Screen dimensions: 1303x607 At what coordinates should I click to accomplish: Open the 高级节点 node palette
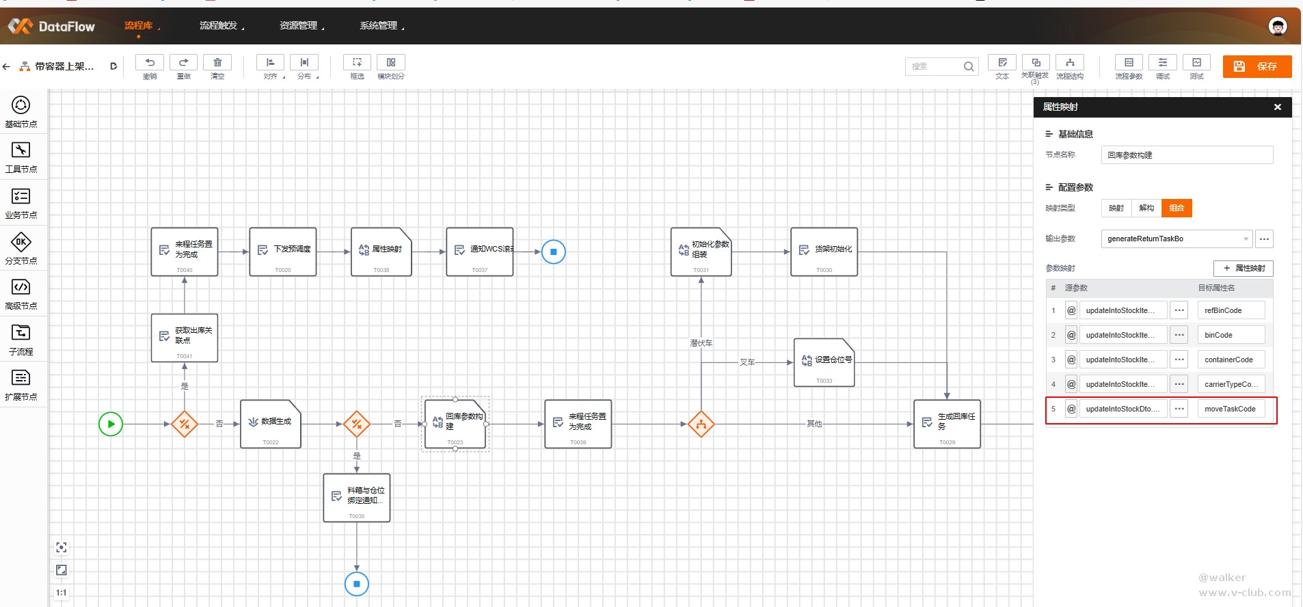point(21,295)
